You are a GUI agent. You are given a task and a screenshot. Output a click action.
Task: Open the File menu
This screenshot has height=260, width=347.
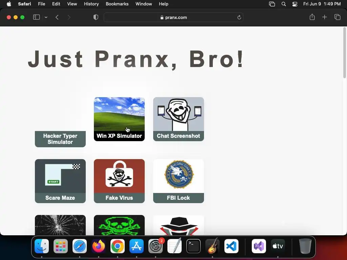point(41,4)
